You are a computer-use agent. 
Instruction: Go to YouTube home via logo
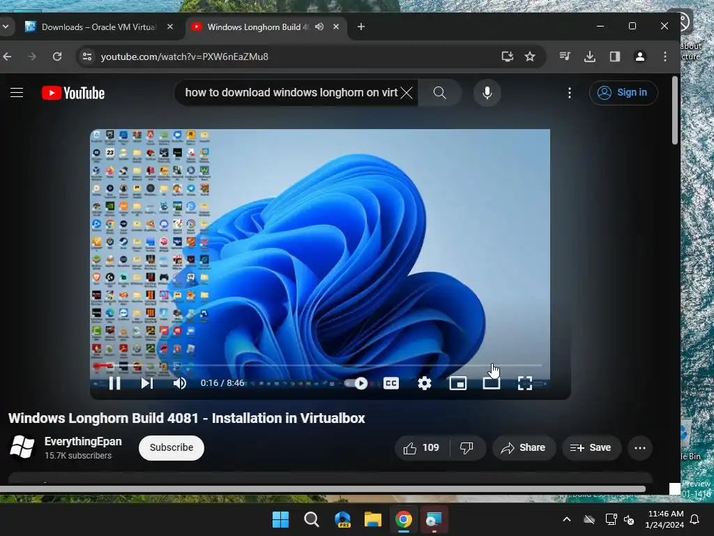73,93
